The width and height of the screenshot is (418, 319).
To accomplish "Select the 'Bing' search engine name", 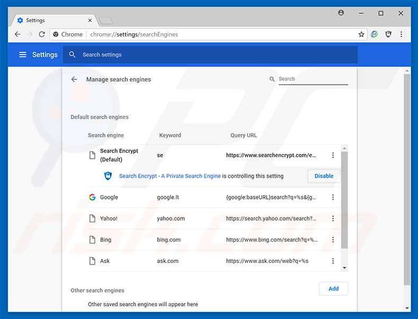I will 106,240.
